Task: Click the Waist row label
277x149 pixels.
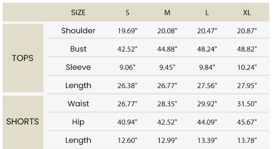Action: tap(78, 104)
